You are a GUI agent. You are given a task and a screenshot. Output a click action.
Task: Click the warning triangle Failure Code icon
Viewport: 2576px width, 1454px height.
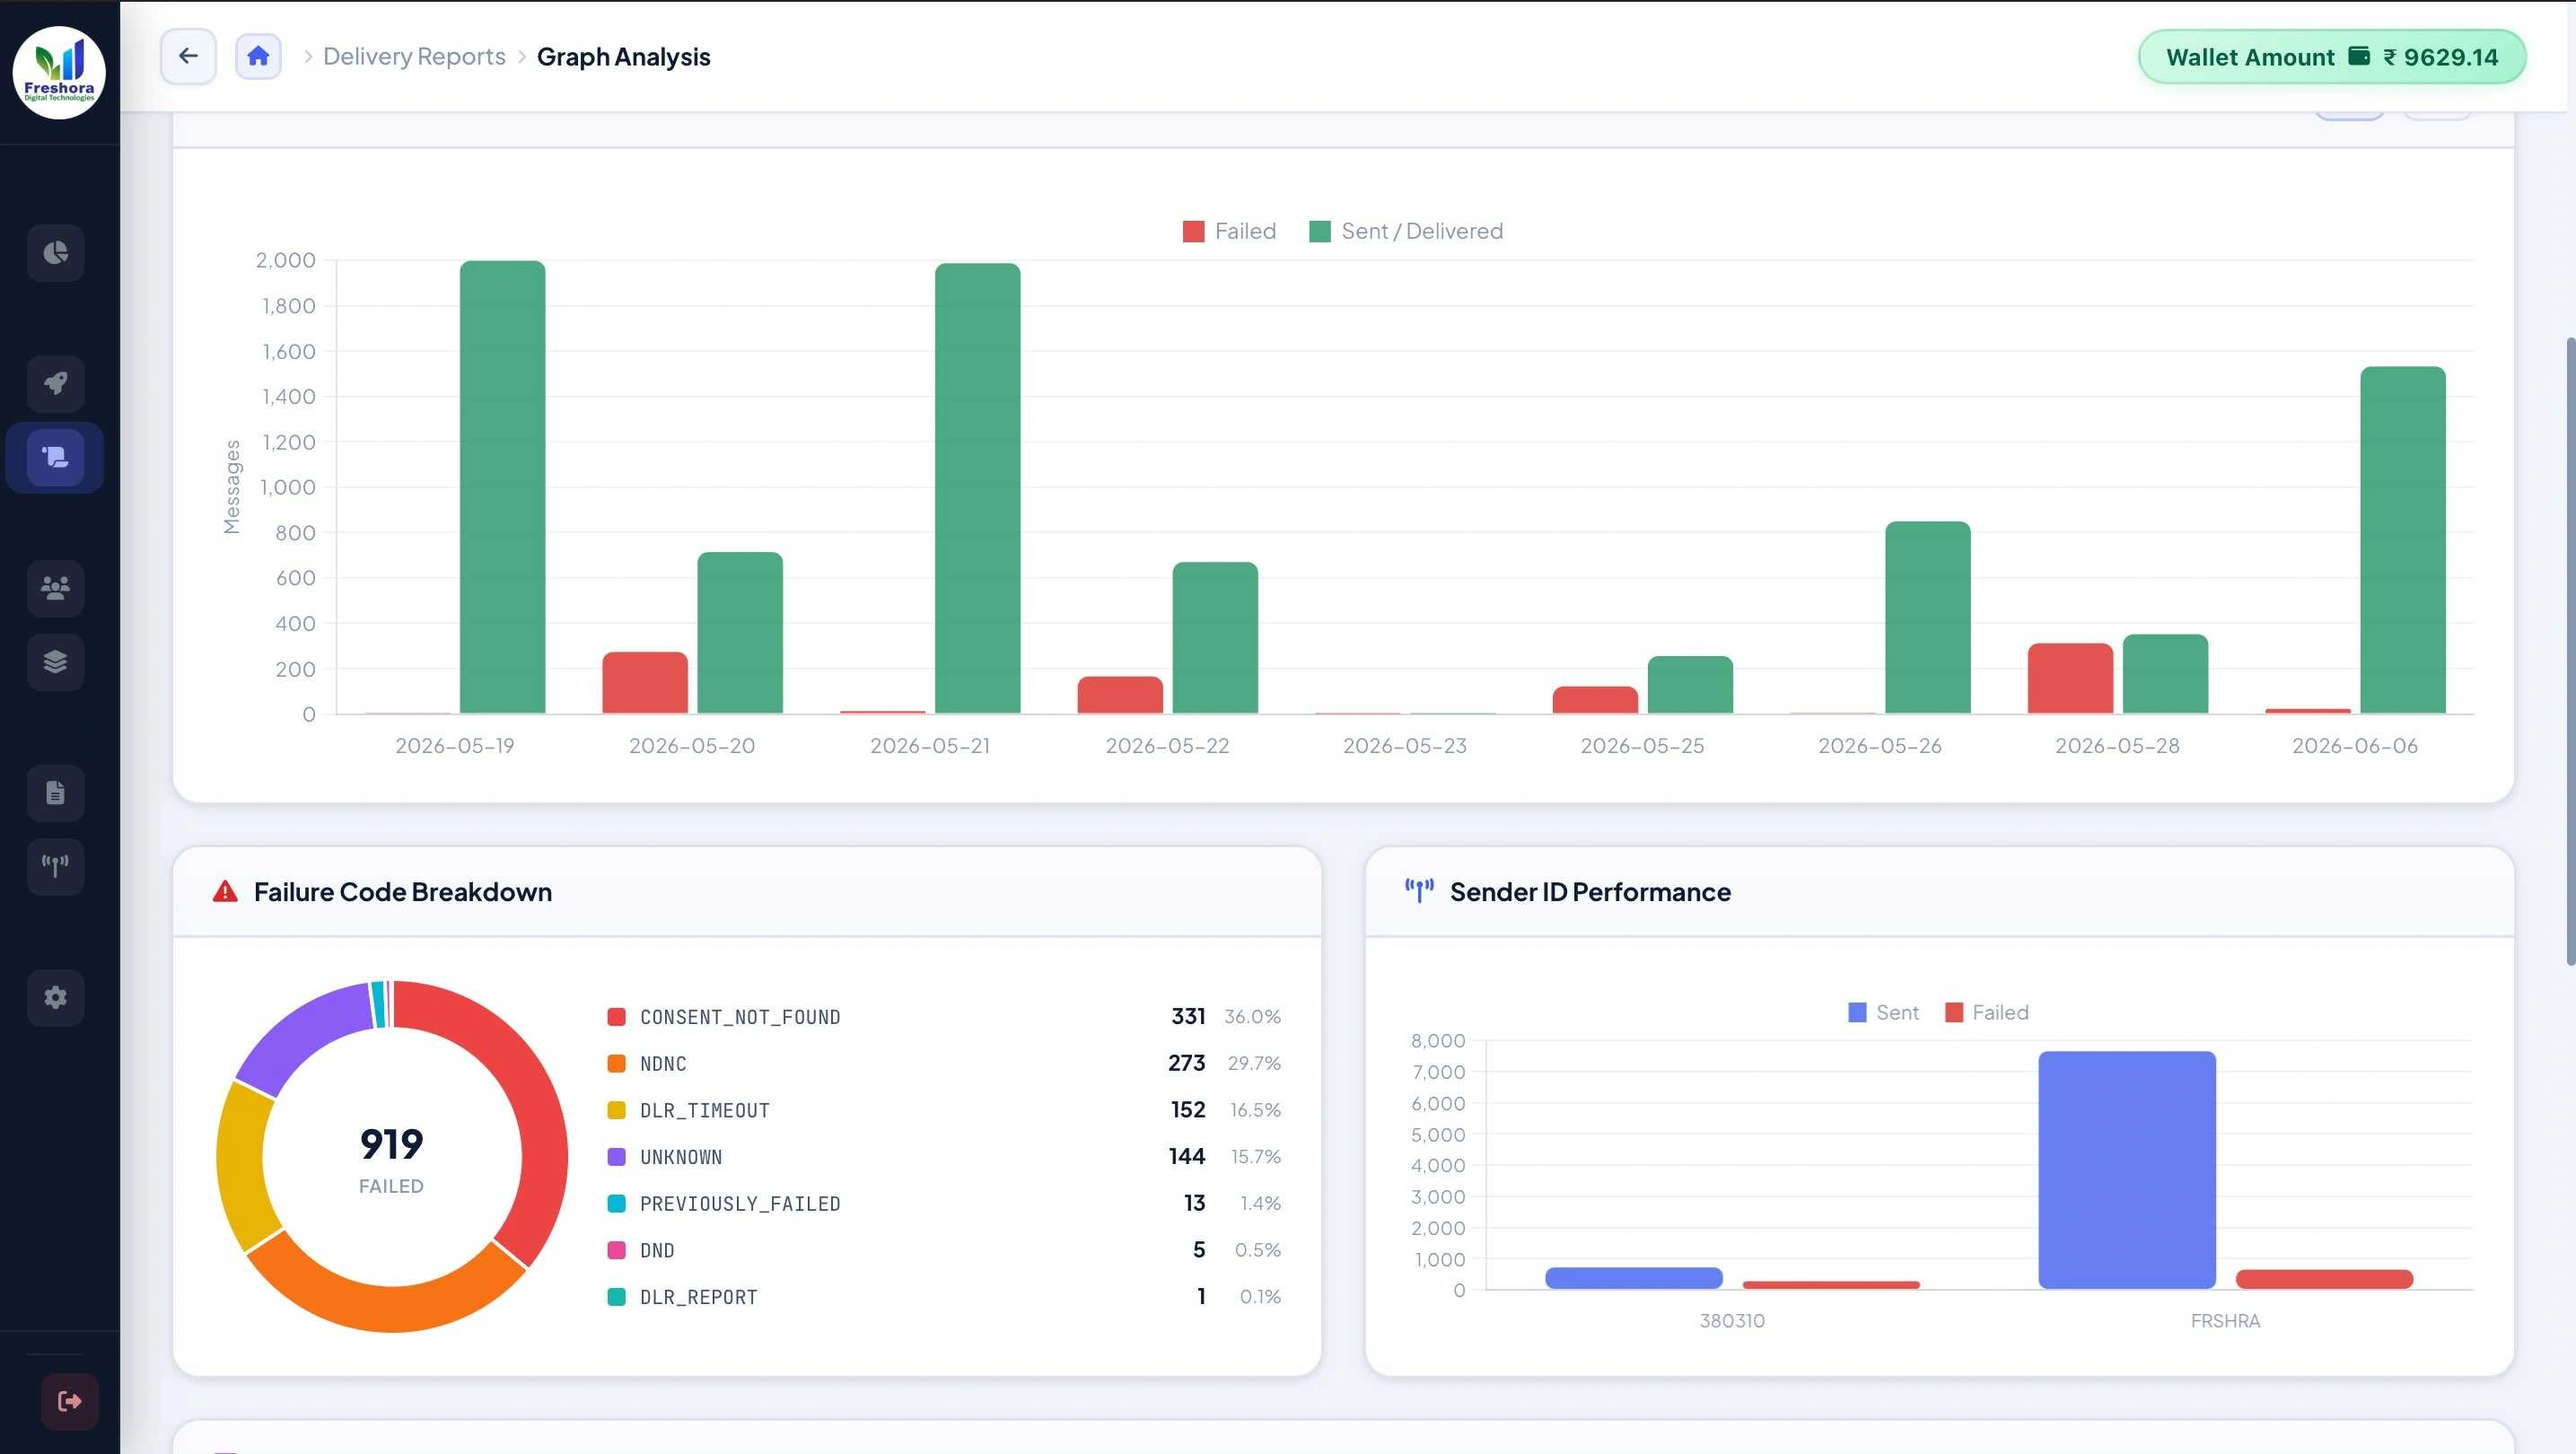coord(225,891)
